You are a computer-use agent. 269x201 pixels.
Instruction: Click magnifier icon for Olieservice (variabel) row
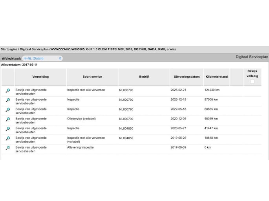[x=7, y=119]
